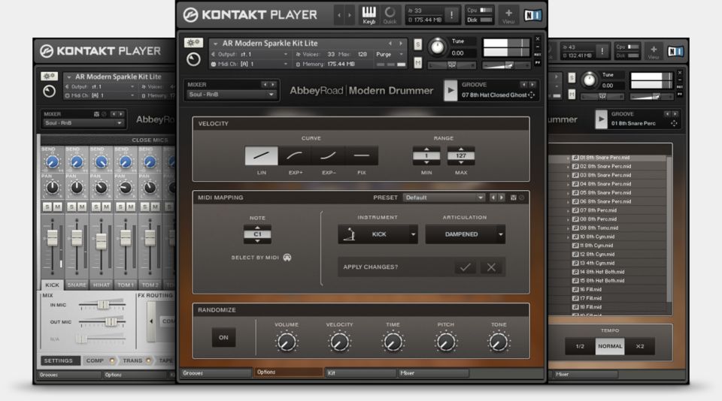Cancel mapping changes with the X icon
Viewport: 722px width, 401px height.
point(491,267)
